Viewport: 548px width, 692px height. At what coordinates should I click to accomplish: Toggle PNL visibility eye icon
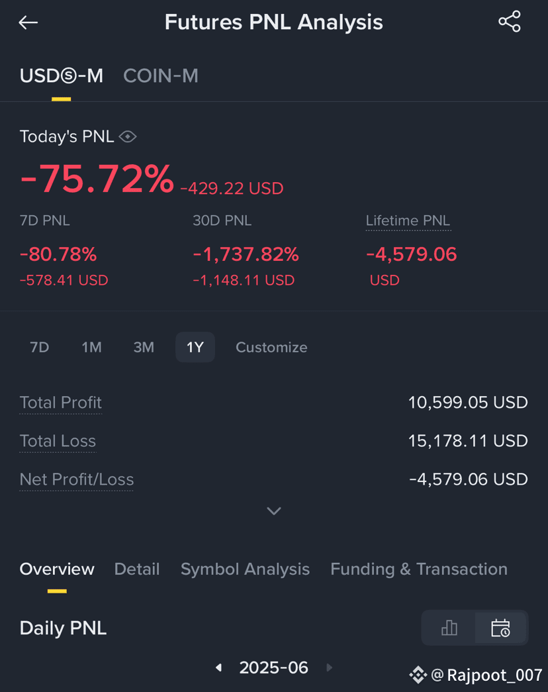pyautogui.click(x=128, y=137)
